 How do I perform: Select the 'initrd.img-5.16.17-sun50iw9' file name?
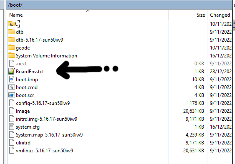click(x=47, y=119)
